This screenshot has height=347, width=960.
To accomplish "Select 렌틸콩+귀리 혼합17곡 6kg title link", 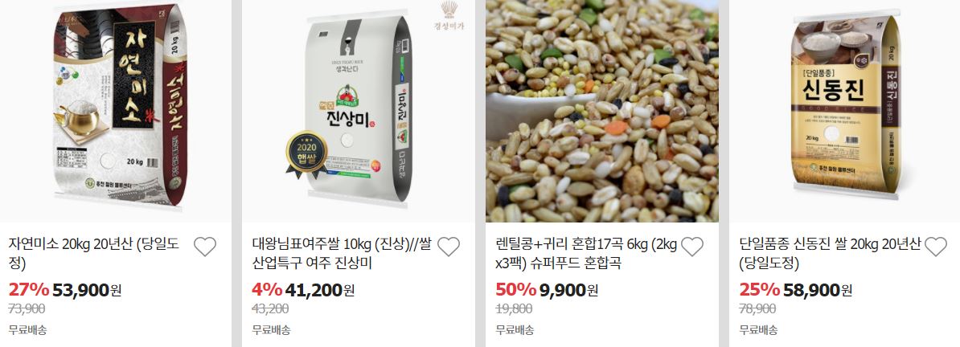I will coord(586,254).
